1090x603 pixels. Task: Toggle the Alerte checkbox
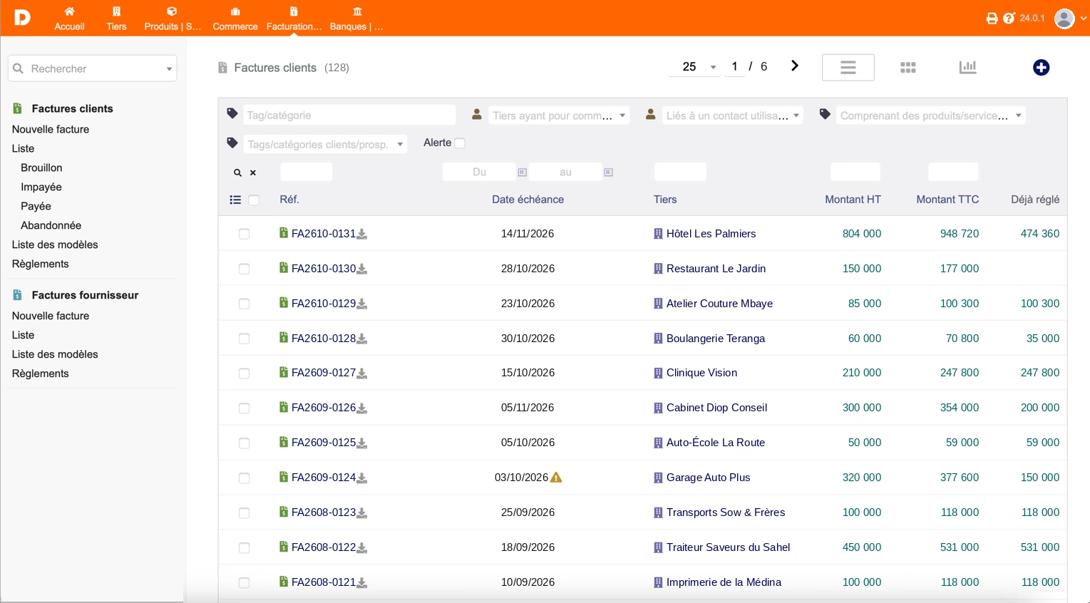460,143
